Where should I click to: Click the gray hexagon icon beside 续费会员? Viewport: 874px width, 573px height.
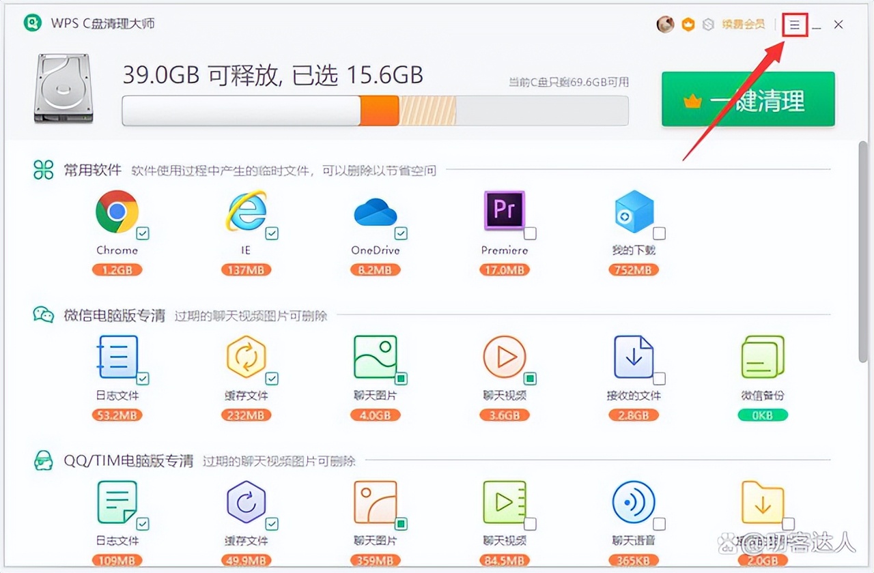tap(708, 25)
